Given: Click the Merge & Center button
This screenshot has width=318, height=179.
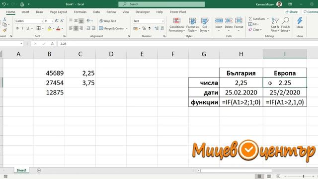Looking at the screenshot, I should 111,28.
